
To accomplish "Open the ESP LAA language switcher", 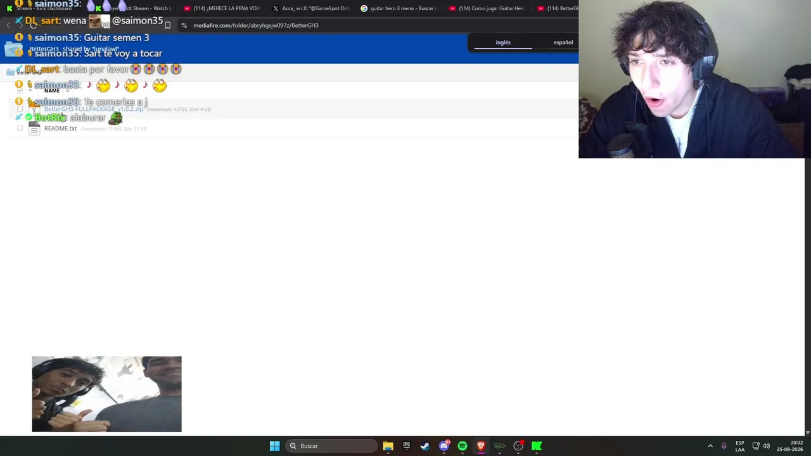I will [739, 446].
